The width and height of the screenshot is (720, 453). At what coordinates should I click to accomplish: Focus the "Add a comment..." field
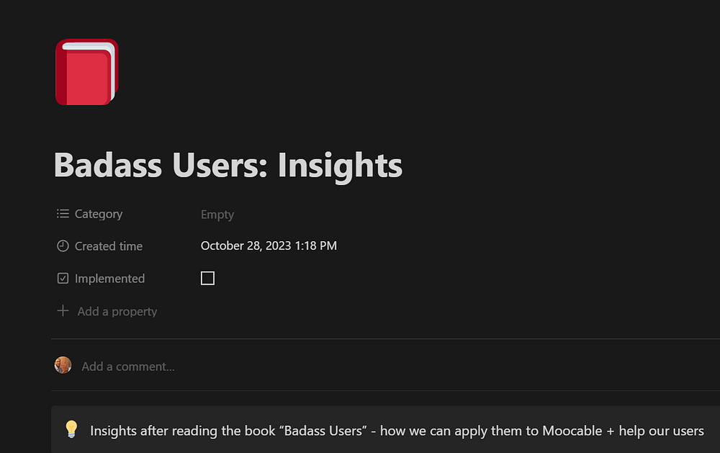click(128, 367)
